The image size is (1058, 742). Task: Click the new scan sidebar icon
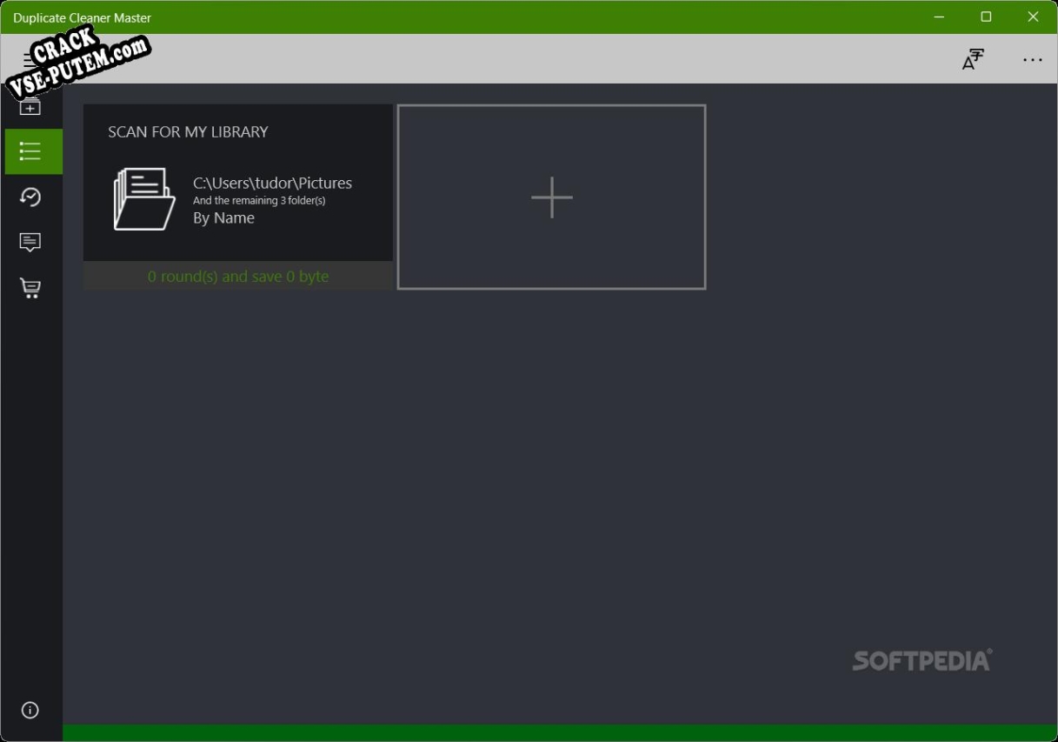(30, 107)
